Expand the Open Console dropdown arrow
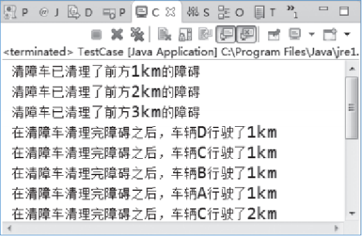362x236 pixels. [x=347, y=35]
